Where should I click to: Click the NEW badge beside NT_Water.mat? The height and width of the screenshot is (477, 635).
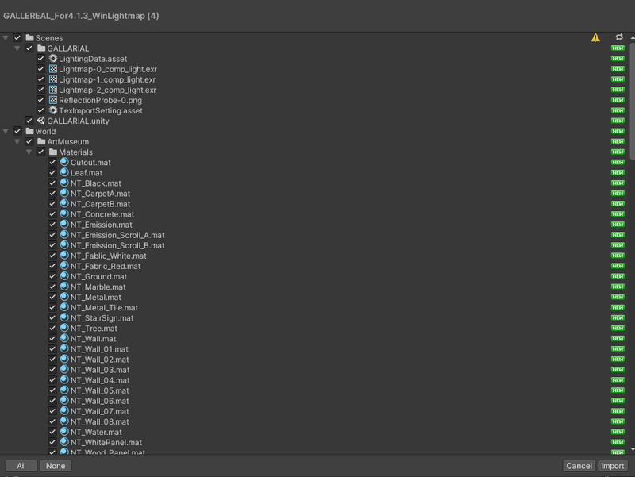618,432
